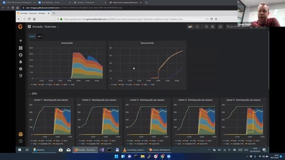This screenshot has height=160, width=285.
Task: Click the cycle view mode monitor icon
Action: [x=220, y=27]
